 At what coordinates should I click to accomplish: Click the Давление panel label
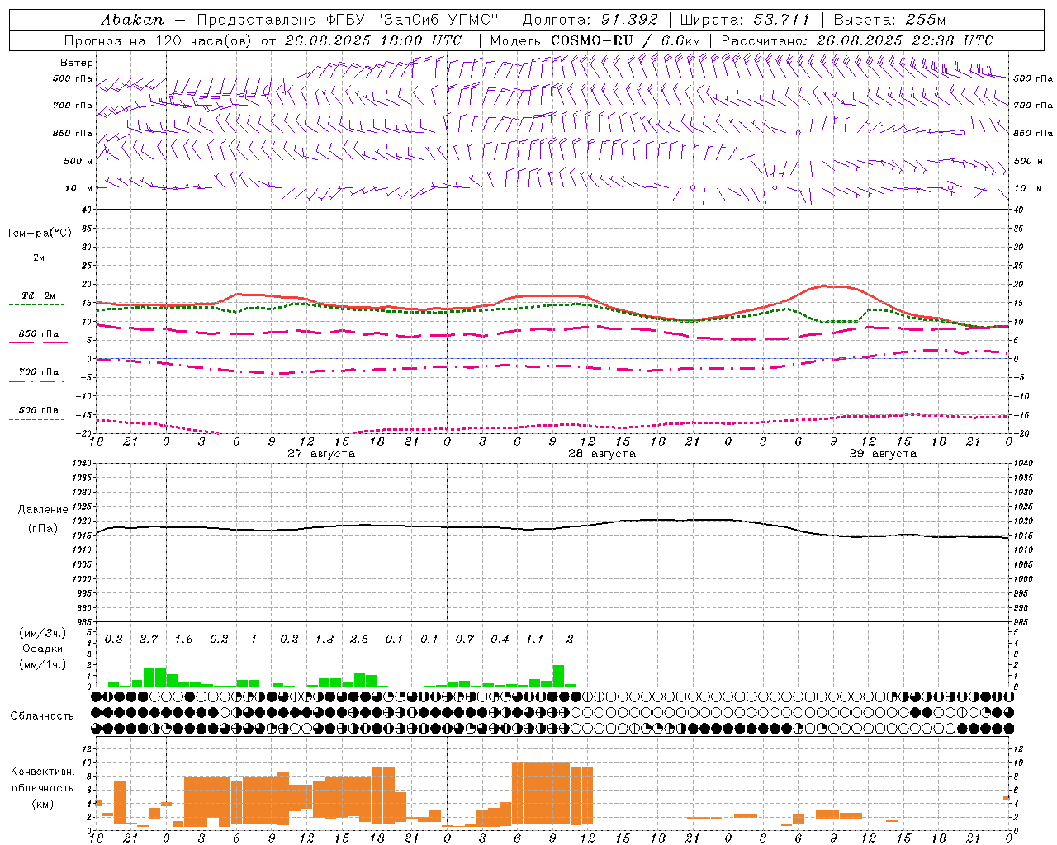(x=43, y=510)
